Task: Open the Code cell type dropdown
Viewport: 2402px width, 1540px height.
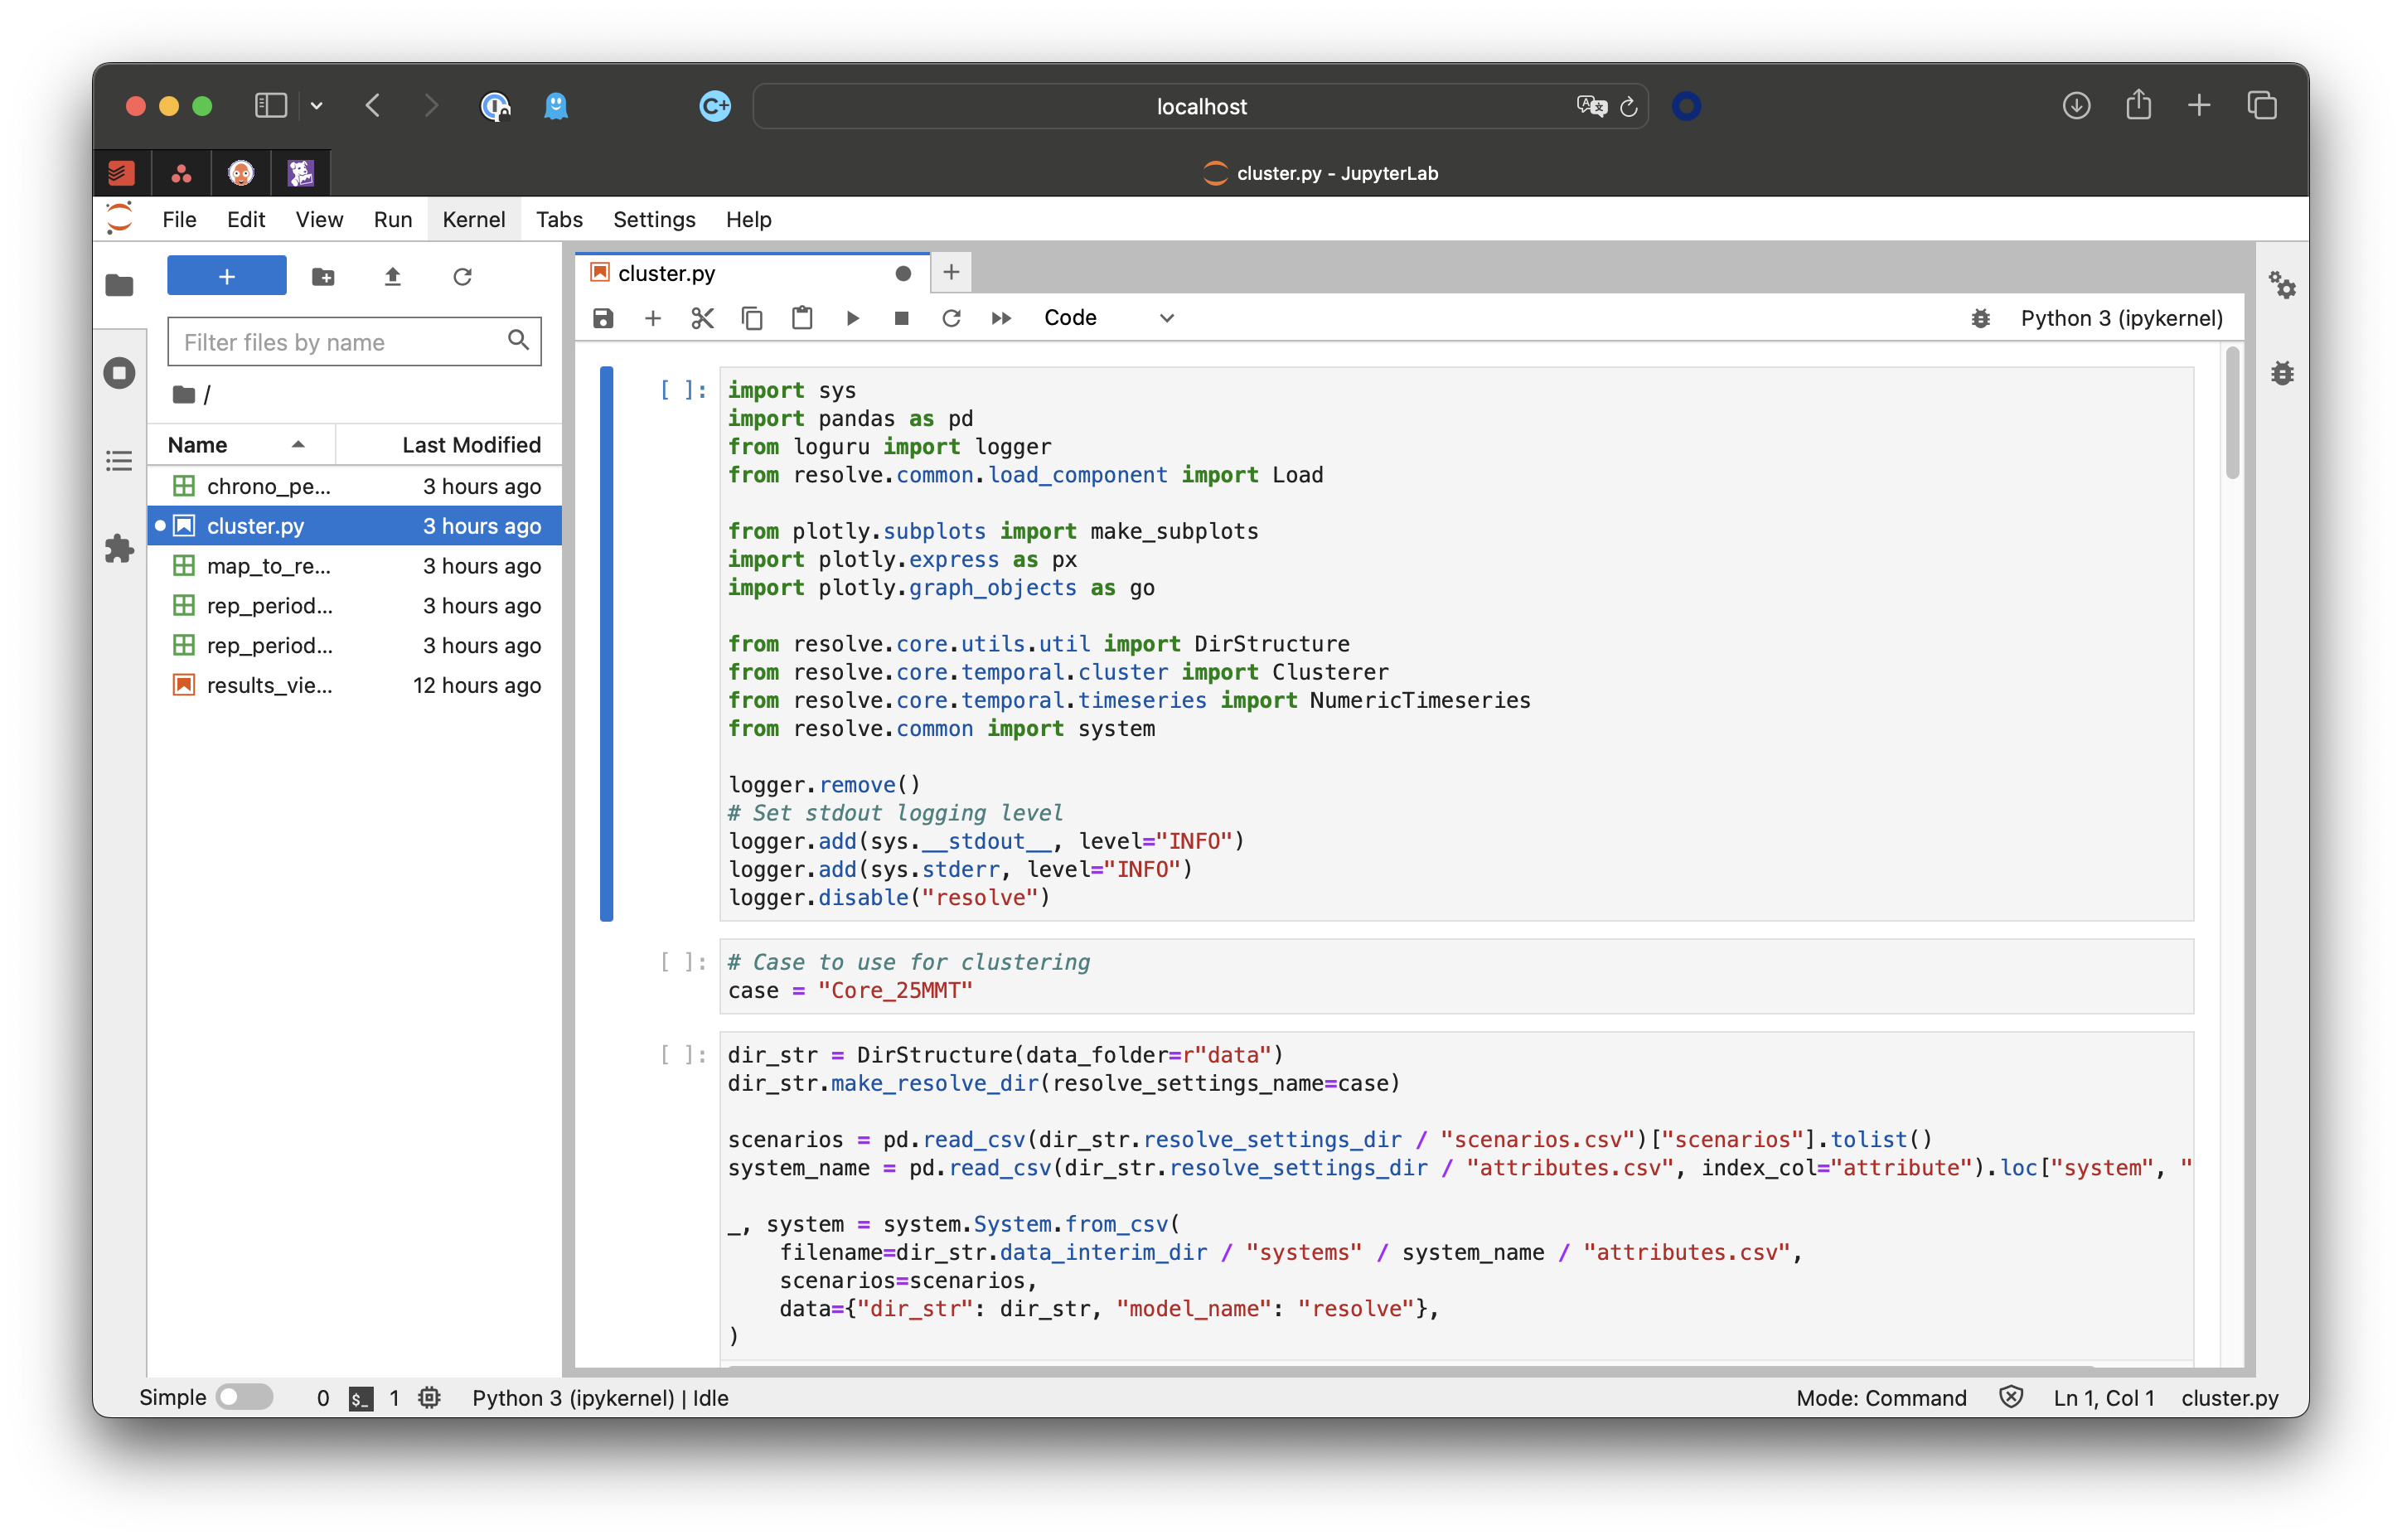Action: (1107, 318)
